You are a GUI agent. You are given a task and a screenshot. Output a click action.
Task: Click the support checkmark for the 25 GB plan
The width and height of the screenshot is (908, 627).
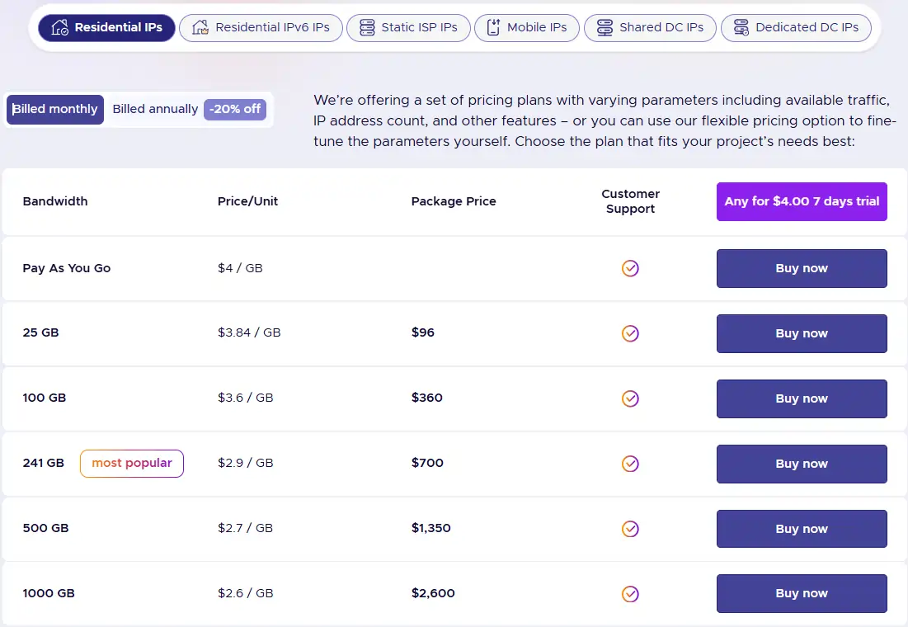pos(630,333)
